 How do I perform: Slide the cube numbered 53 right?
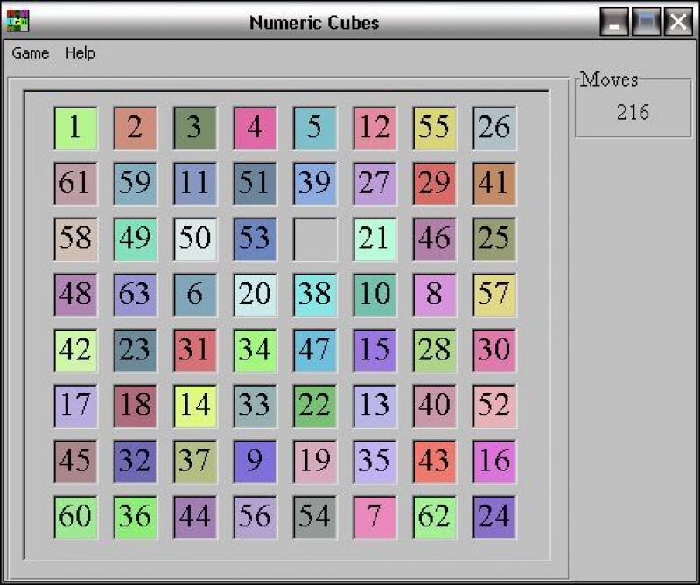pyautogui.click(x=255, y=240)
